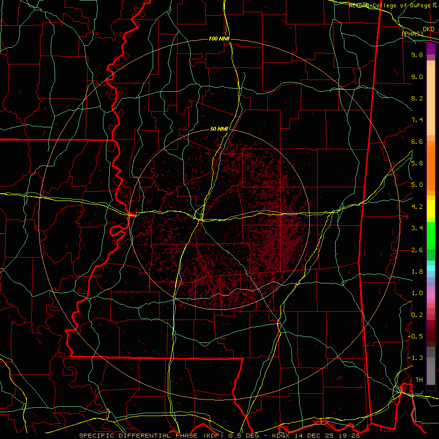Viewport: 439px width, 439px height.
Task: Click the 5.0 value on the scale
Action: 417,185
